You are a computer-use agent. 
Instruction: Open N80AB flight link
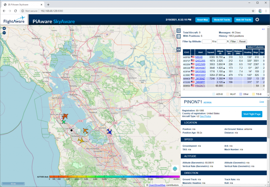[199, 57]
